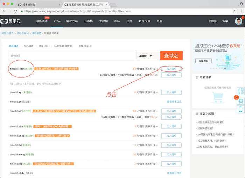Image resolution: width=245 pixels, height=178 pixels.
Task: Add the com域名+云解析 bundle to list
Action: [171, 75]
